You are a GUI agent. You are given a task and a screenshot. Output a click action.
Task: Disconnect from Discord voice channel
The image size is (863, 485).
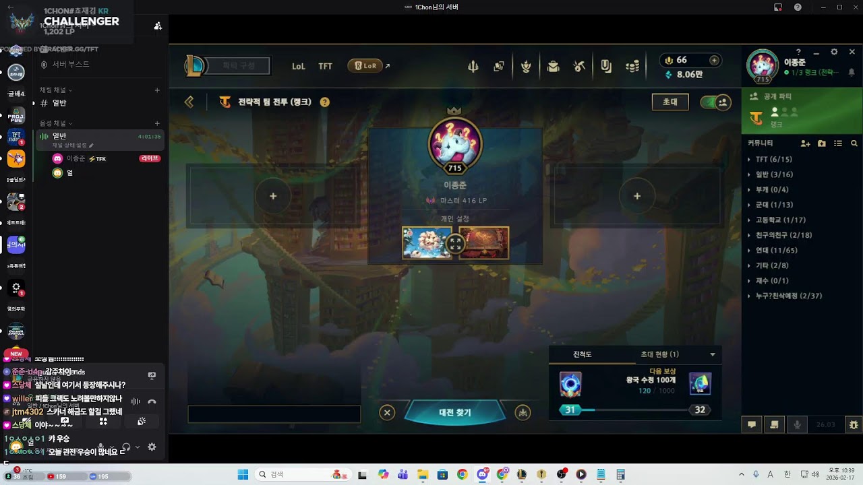click(152, 401)
